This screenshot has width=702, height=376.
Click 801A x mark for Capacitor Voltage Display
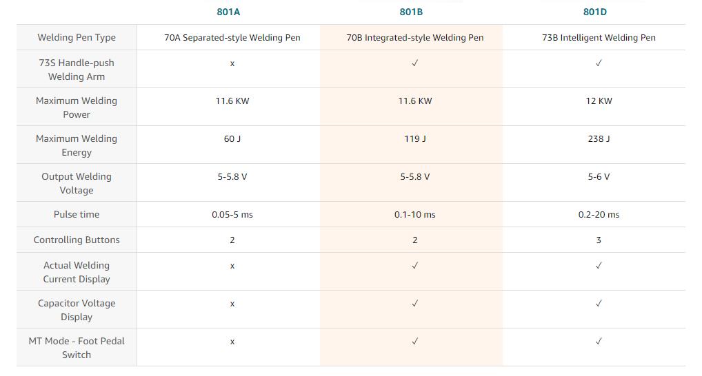232,304
